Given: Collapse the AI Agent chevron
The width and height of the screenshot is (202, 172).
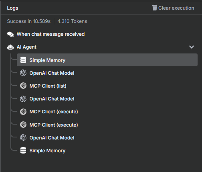Looking at the screenshot, I should coord(192,47).
